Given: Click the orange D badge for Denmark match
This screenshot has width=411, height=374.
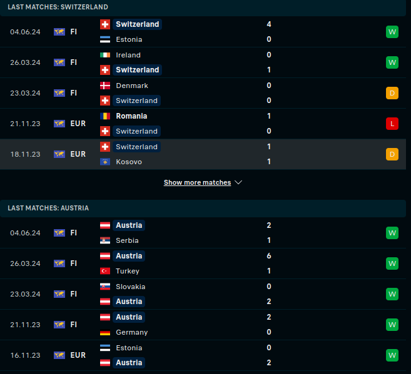Looking at the screenshot, I should [392, 93].
